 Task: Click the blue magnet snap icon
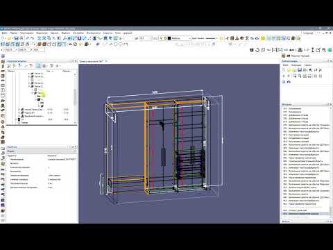click(x=79, y=38)
